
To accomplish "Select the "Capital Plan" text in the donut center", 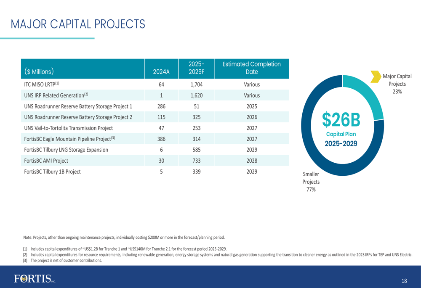I will [341, 134].
